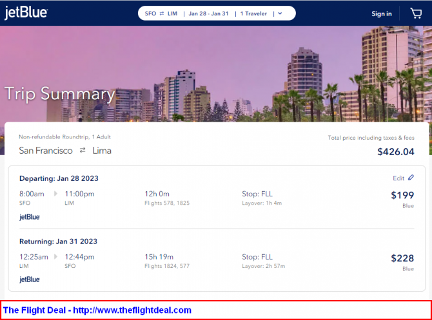The width and height of the screenshot is (432, 320).
Task: Click the Edit link for departing flight
Action: [x=398, y=178]
